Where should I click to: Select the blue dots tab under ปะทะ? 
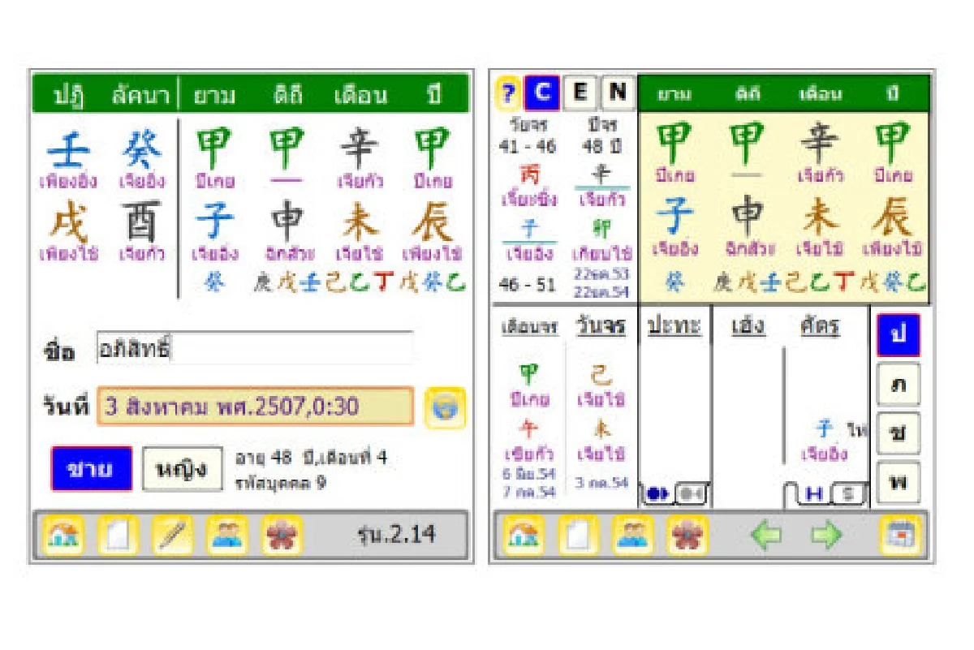[657, 494]
